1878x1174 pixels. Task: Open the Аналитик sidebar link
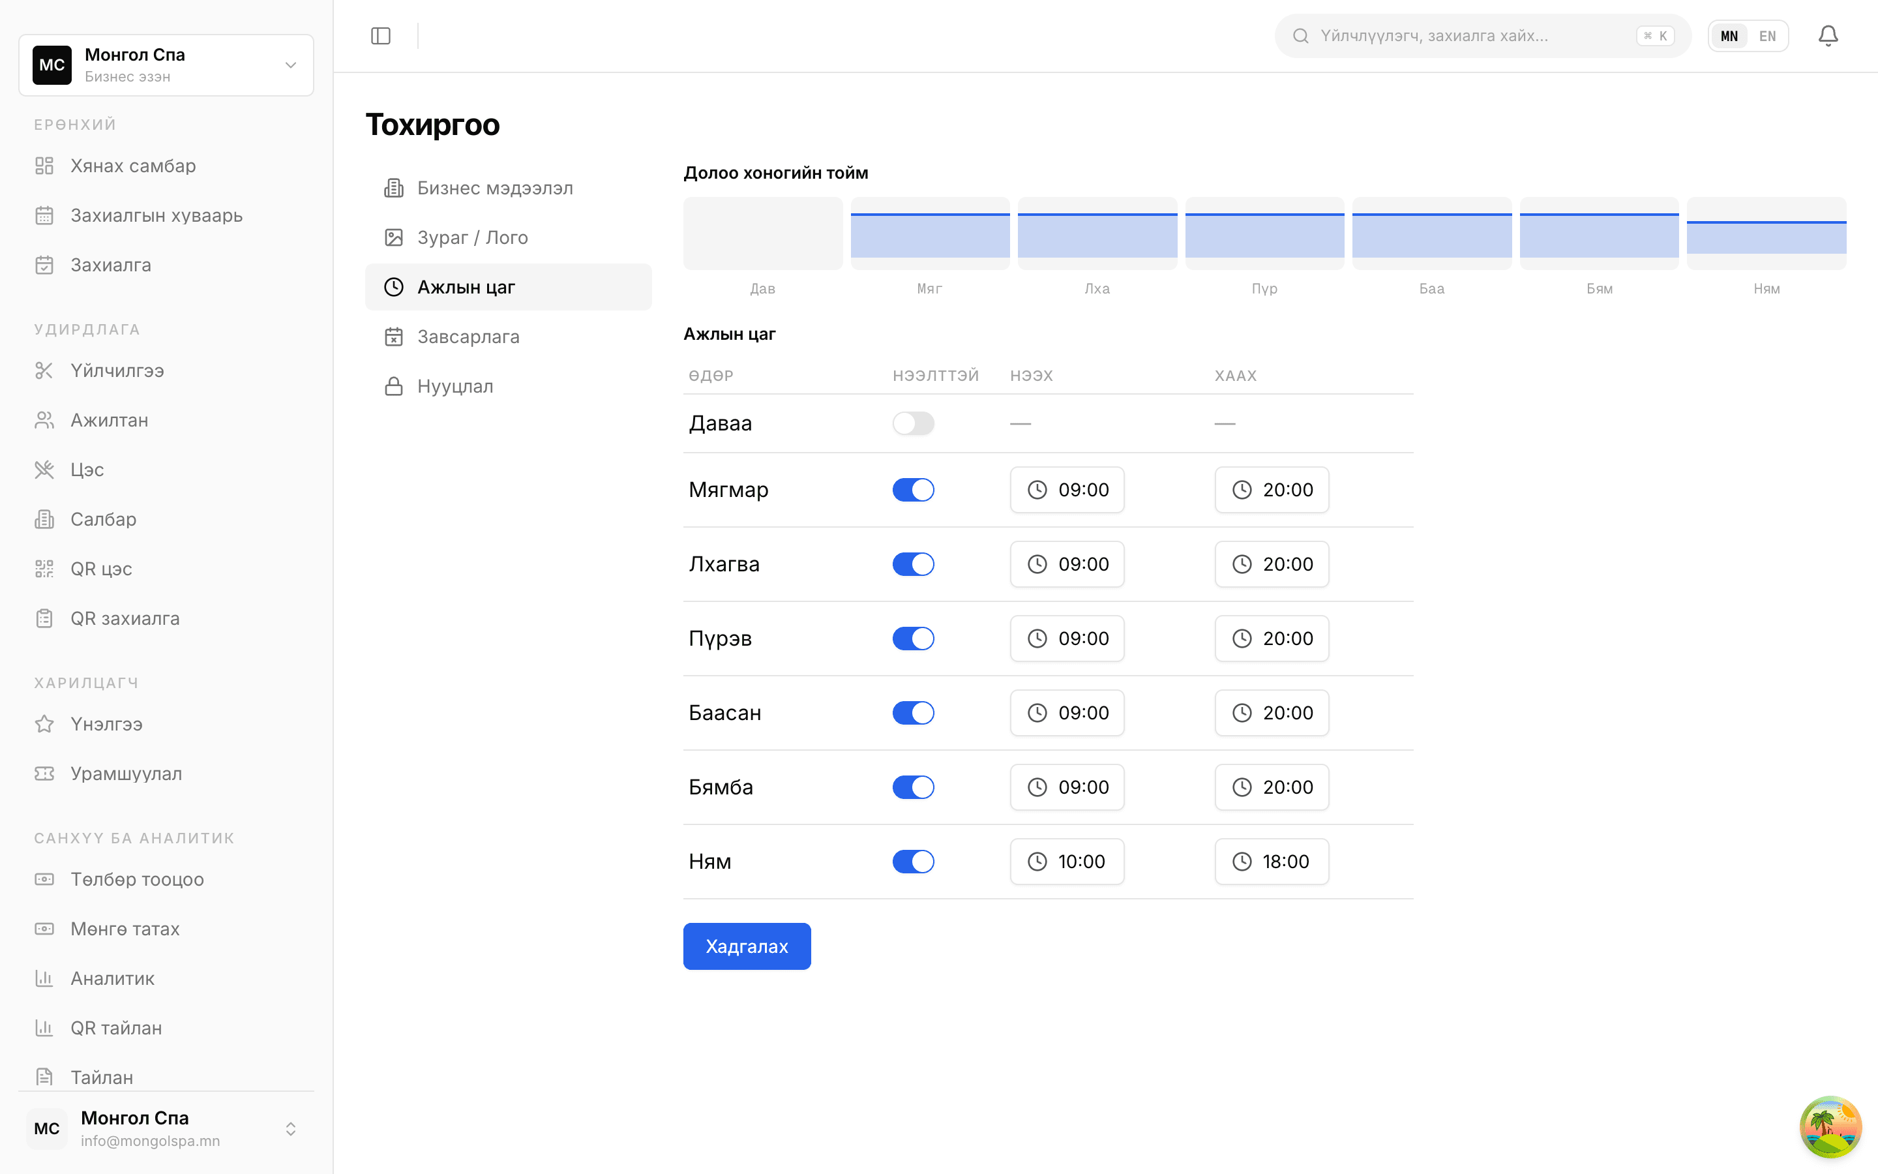click(166, 978)
